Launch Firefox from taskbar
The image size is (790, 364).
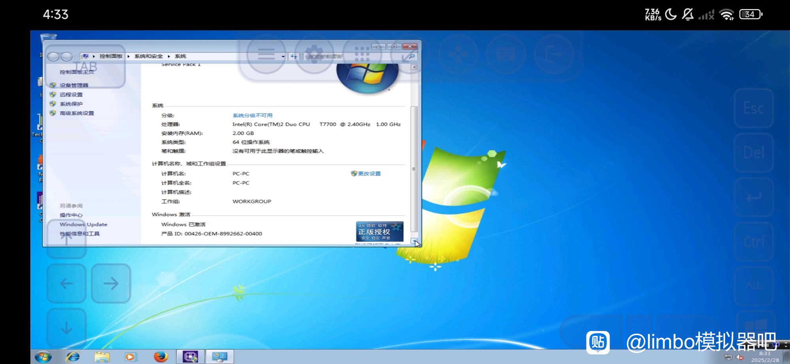[160, 357]
